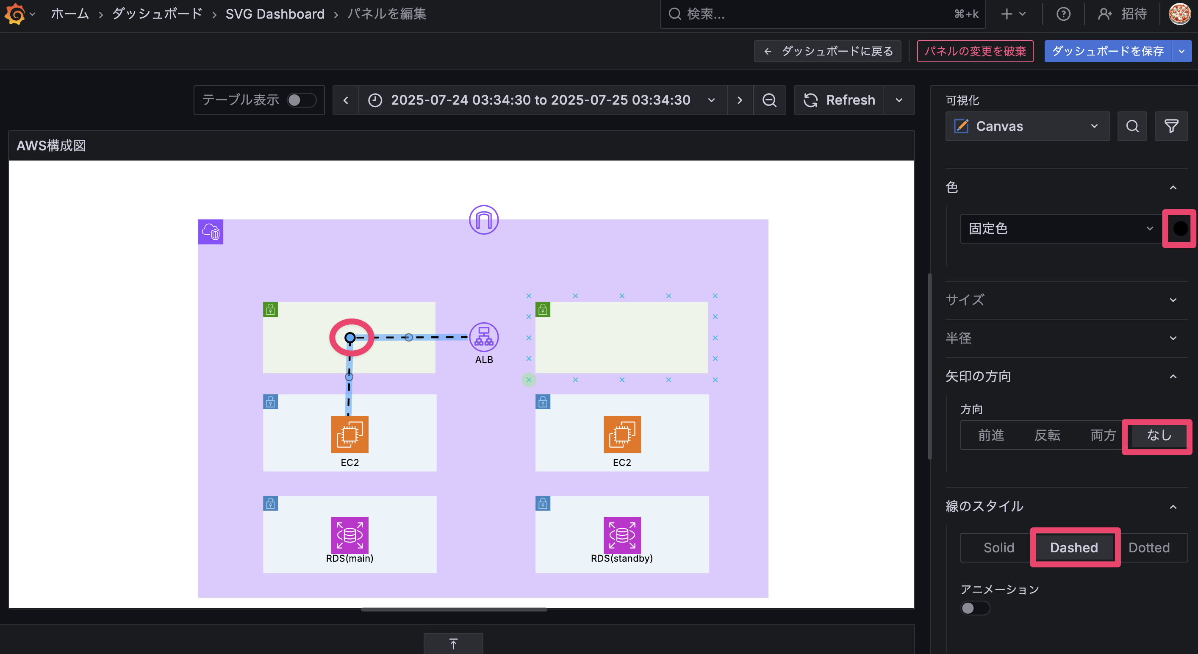Zoom out the time range
The image size is (1198, 654).
coord(770,100)
